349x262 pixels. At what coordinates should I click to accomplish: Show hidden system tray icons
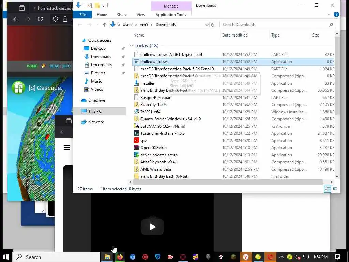click(x=281, y=257)
